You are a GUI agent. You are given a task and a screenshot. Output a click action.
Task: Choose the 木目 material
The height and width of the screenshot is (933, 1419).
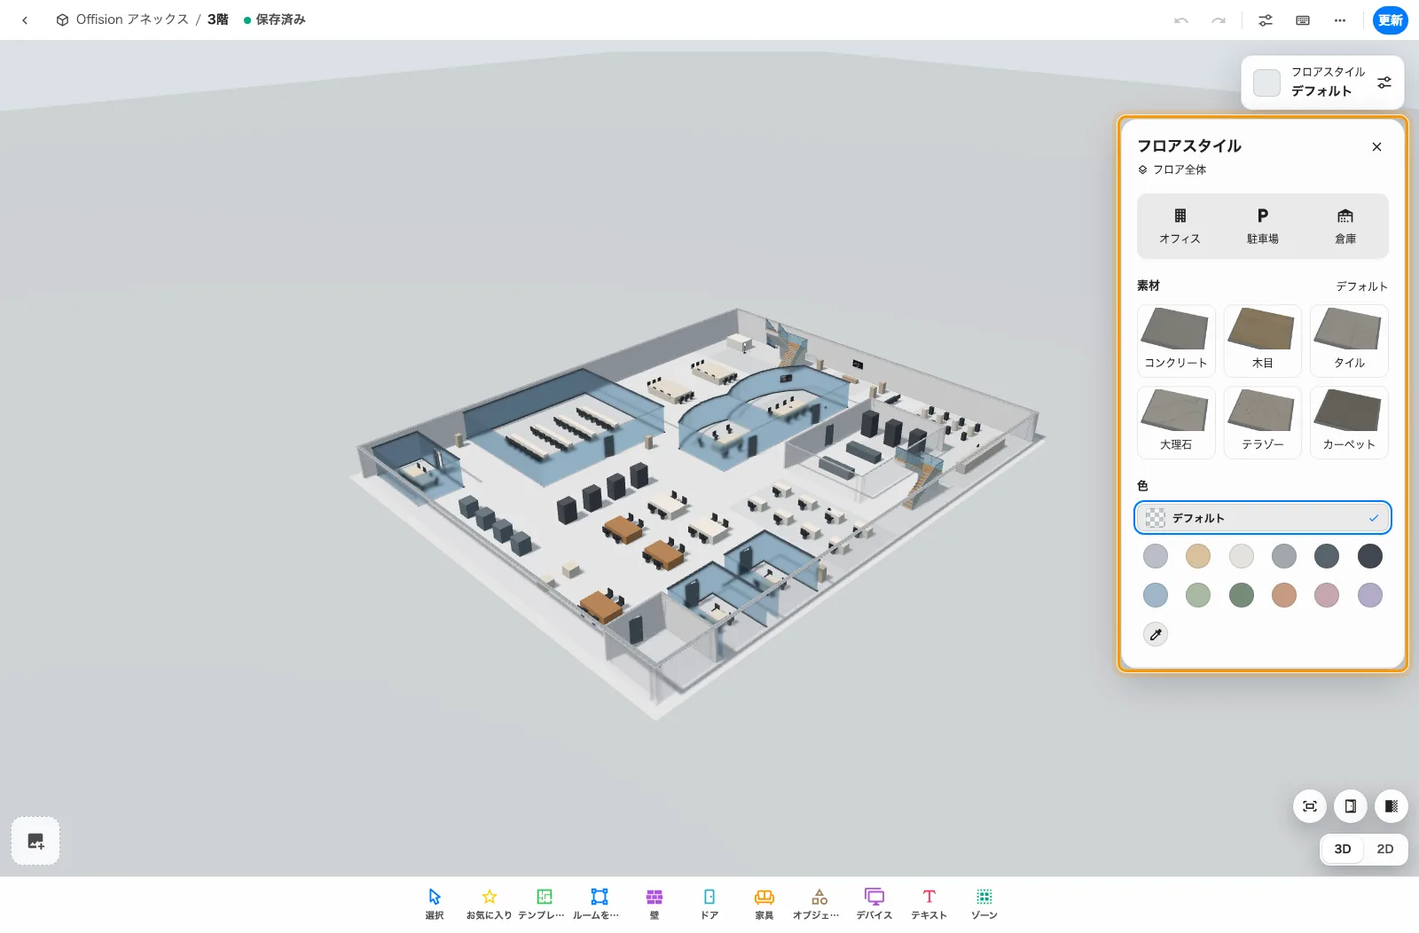click(x=1263, y=341)
